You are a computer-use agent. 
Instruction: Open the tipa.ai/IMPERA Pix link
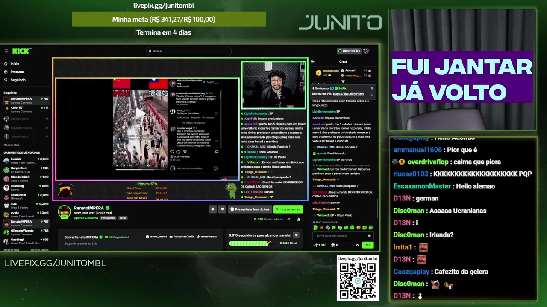coord(348,94)
